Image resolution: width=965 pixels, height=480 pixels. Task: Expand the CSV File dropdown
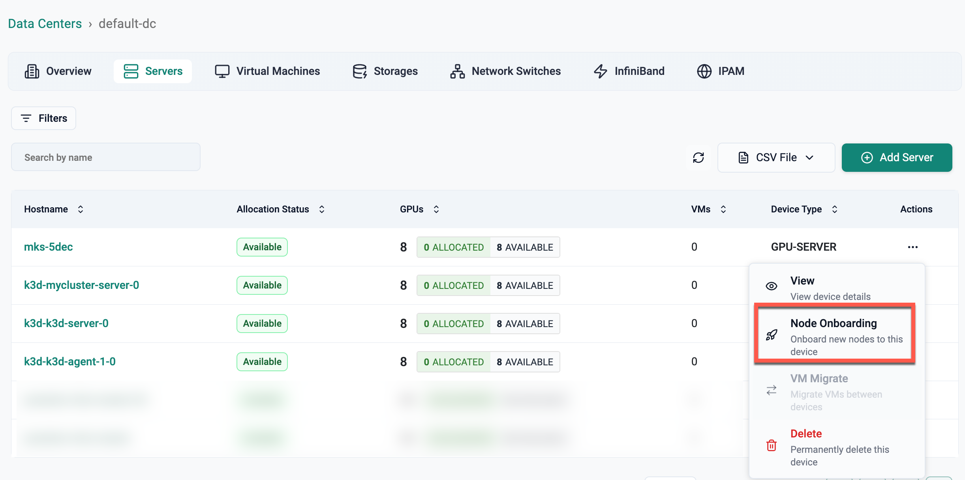pos(776,158)
